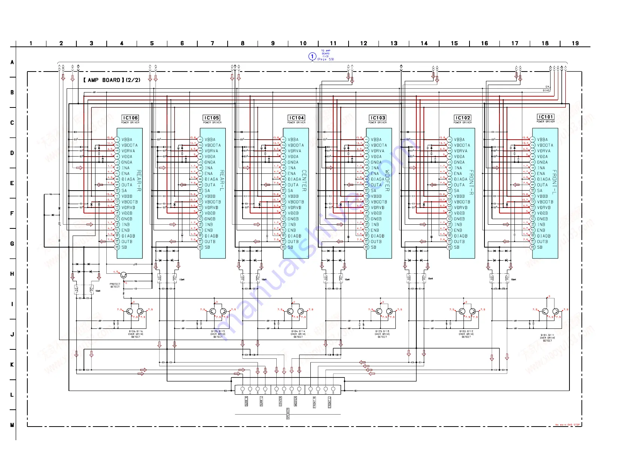Click the SURR L speaker terminal label

[261, 401]
